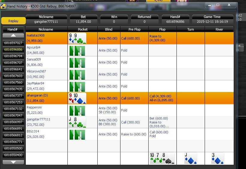Click the Pocket column header

[x=83, y=29]
